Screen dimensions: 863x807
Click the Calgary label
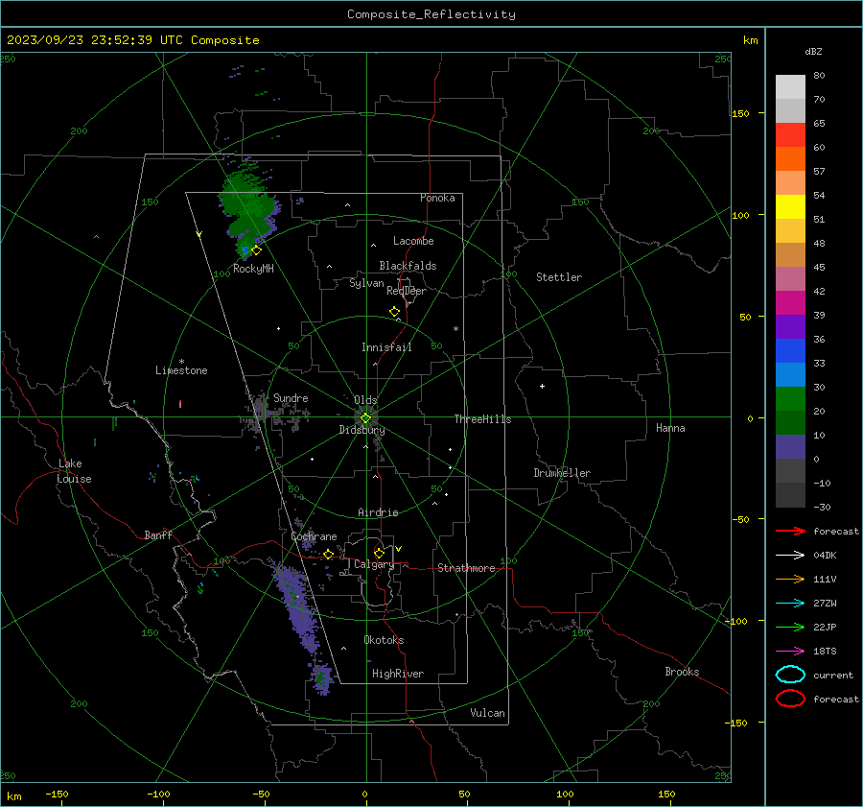pos(374,564)
